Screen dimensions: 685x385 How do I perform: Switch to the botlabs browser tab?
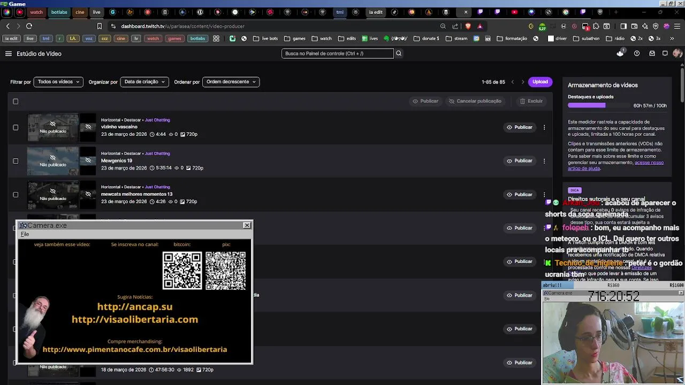point(59,12)
